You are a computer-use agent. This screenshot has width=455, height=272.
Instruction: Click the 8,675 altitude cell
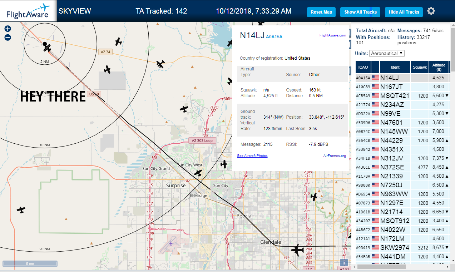[439, 247]
